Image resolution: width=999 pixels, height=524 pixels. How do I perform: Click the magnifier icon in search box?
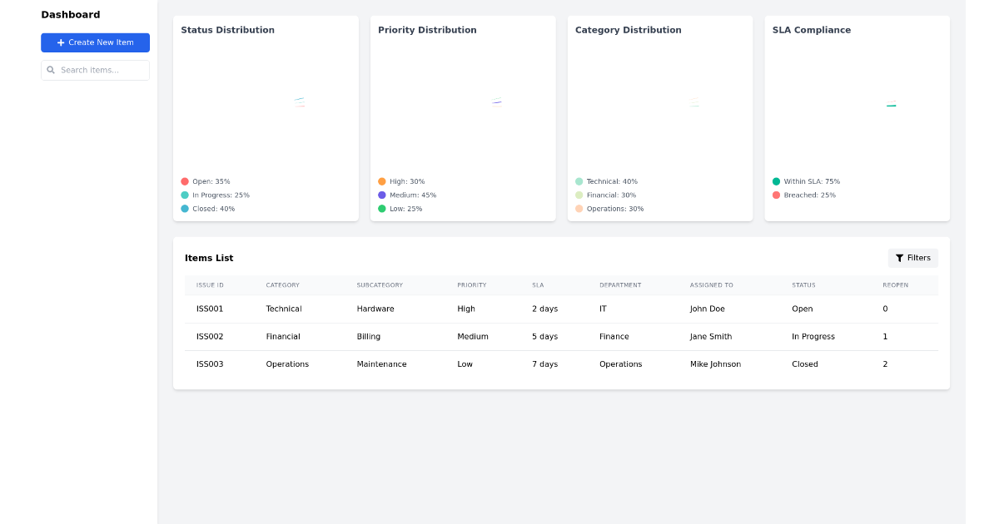tap(51, 71)
